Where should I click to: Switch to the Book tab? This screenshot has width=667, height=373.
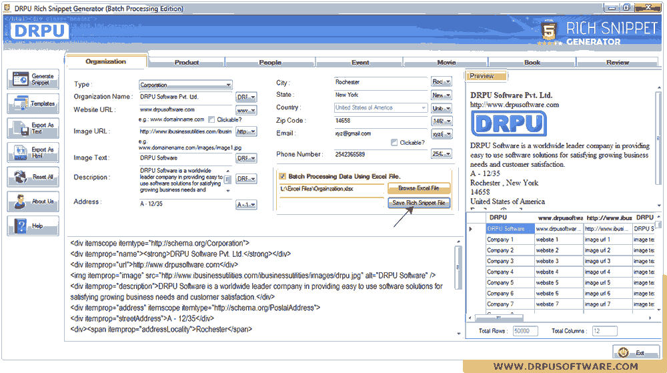pos(532,63)
